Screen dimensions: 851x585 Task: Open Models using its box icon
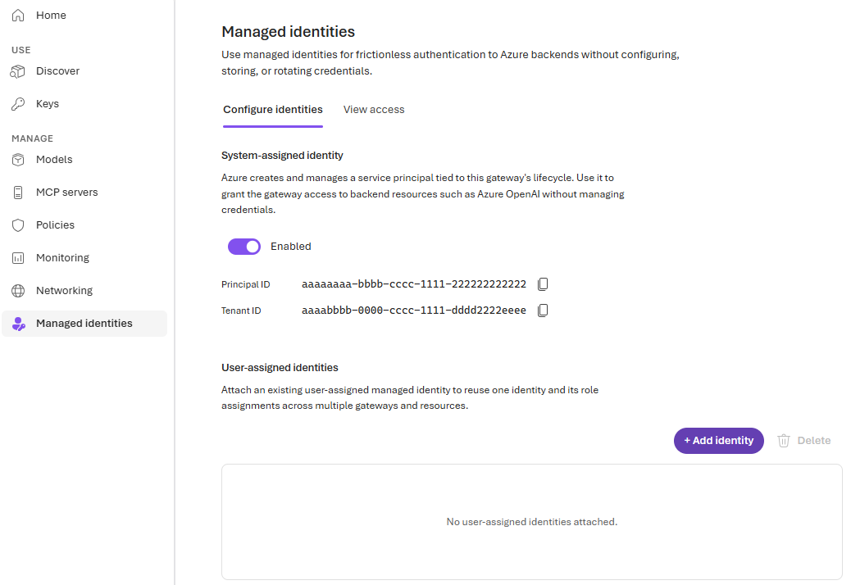[18, 160]
